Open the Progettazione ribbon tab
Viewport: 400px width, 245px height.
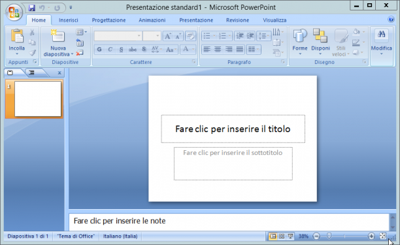pyautogui.click(x=108, y=20)
